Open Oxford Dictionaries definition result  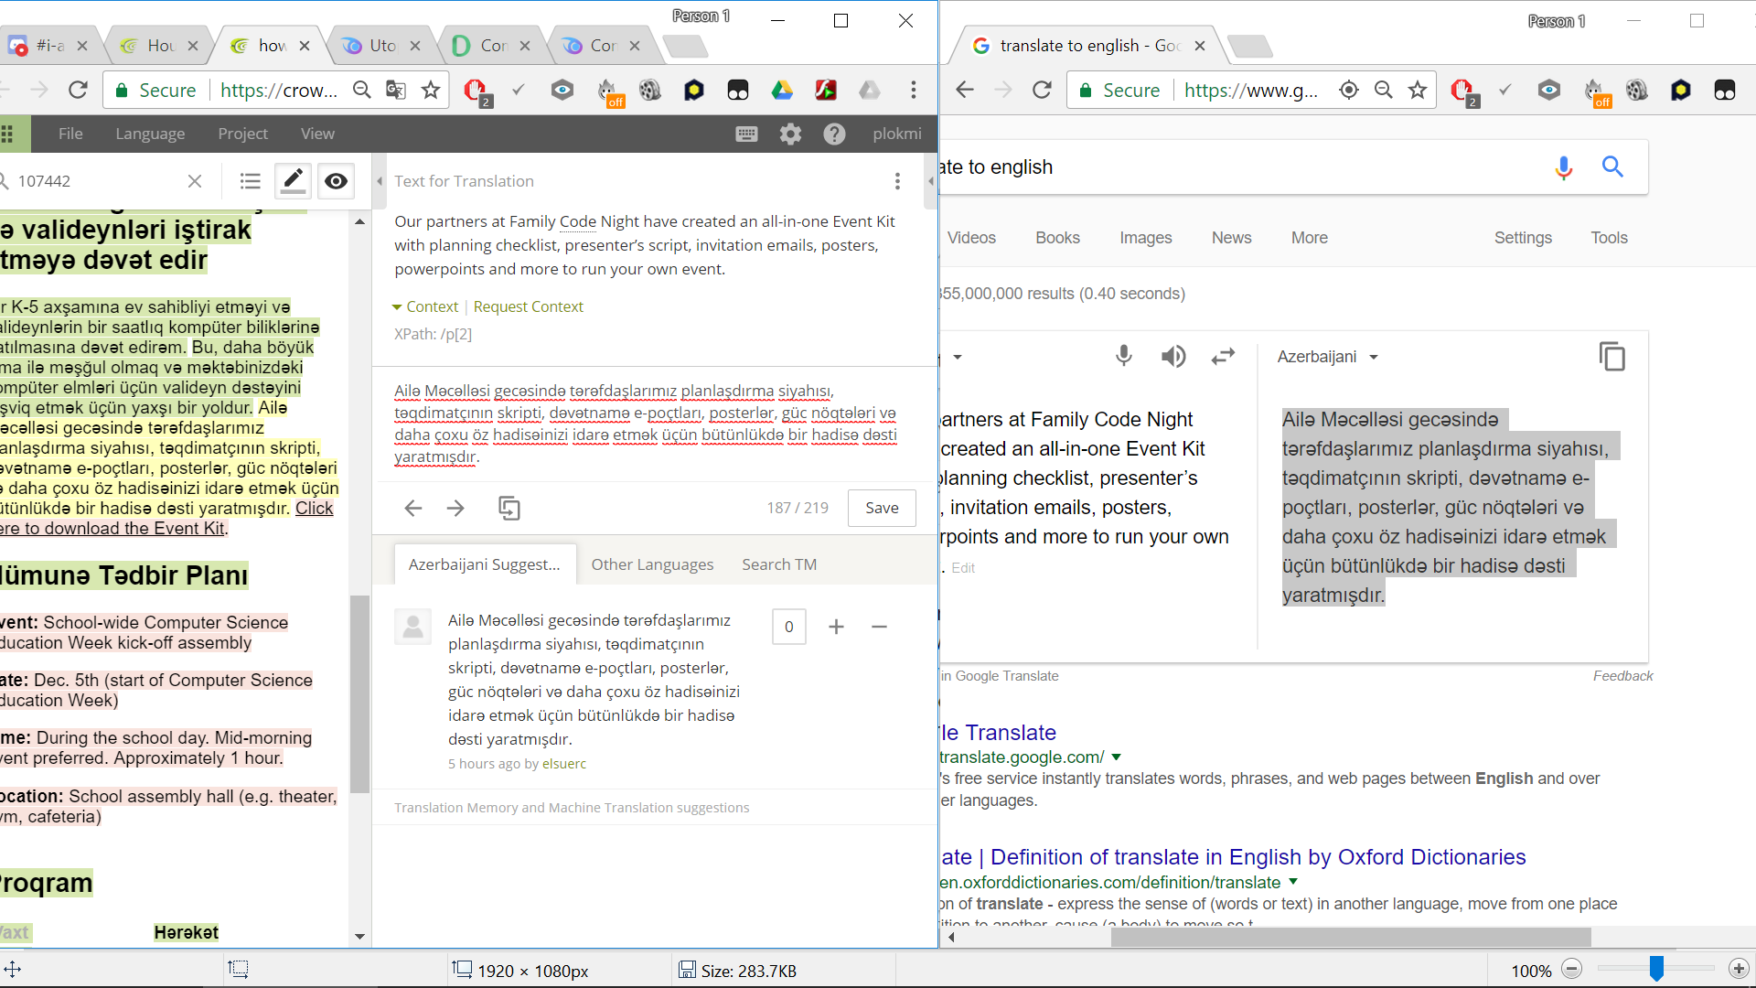(x=1232, y=857)
